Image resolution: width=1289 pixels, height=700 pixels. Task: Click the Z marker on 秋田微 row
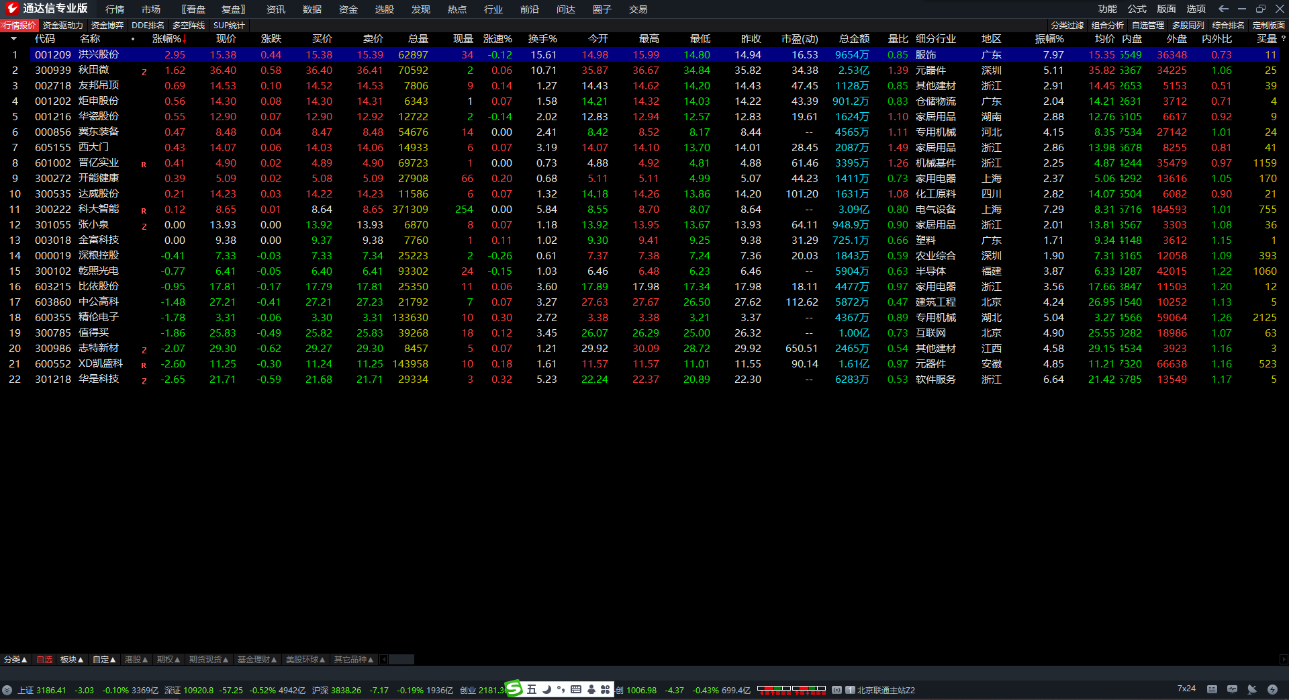pyautogui.click(x=144, y=72)
